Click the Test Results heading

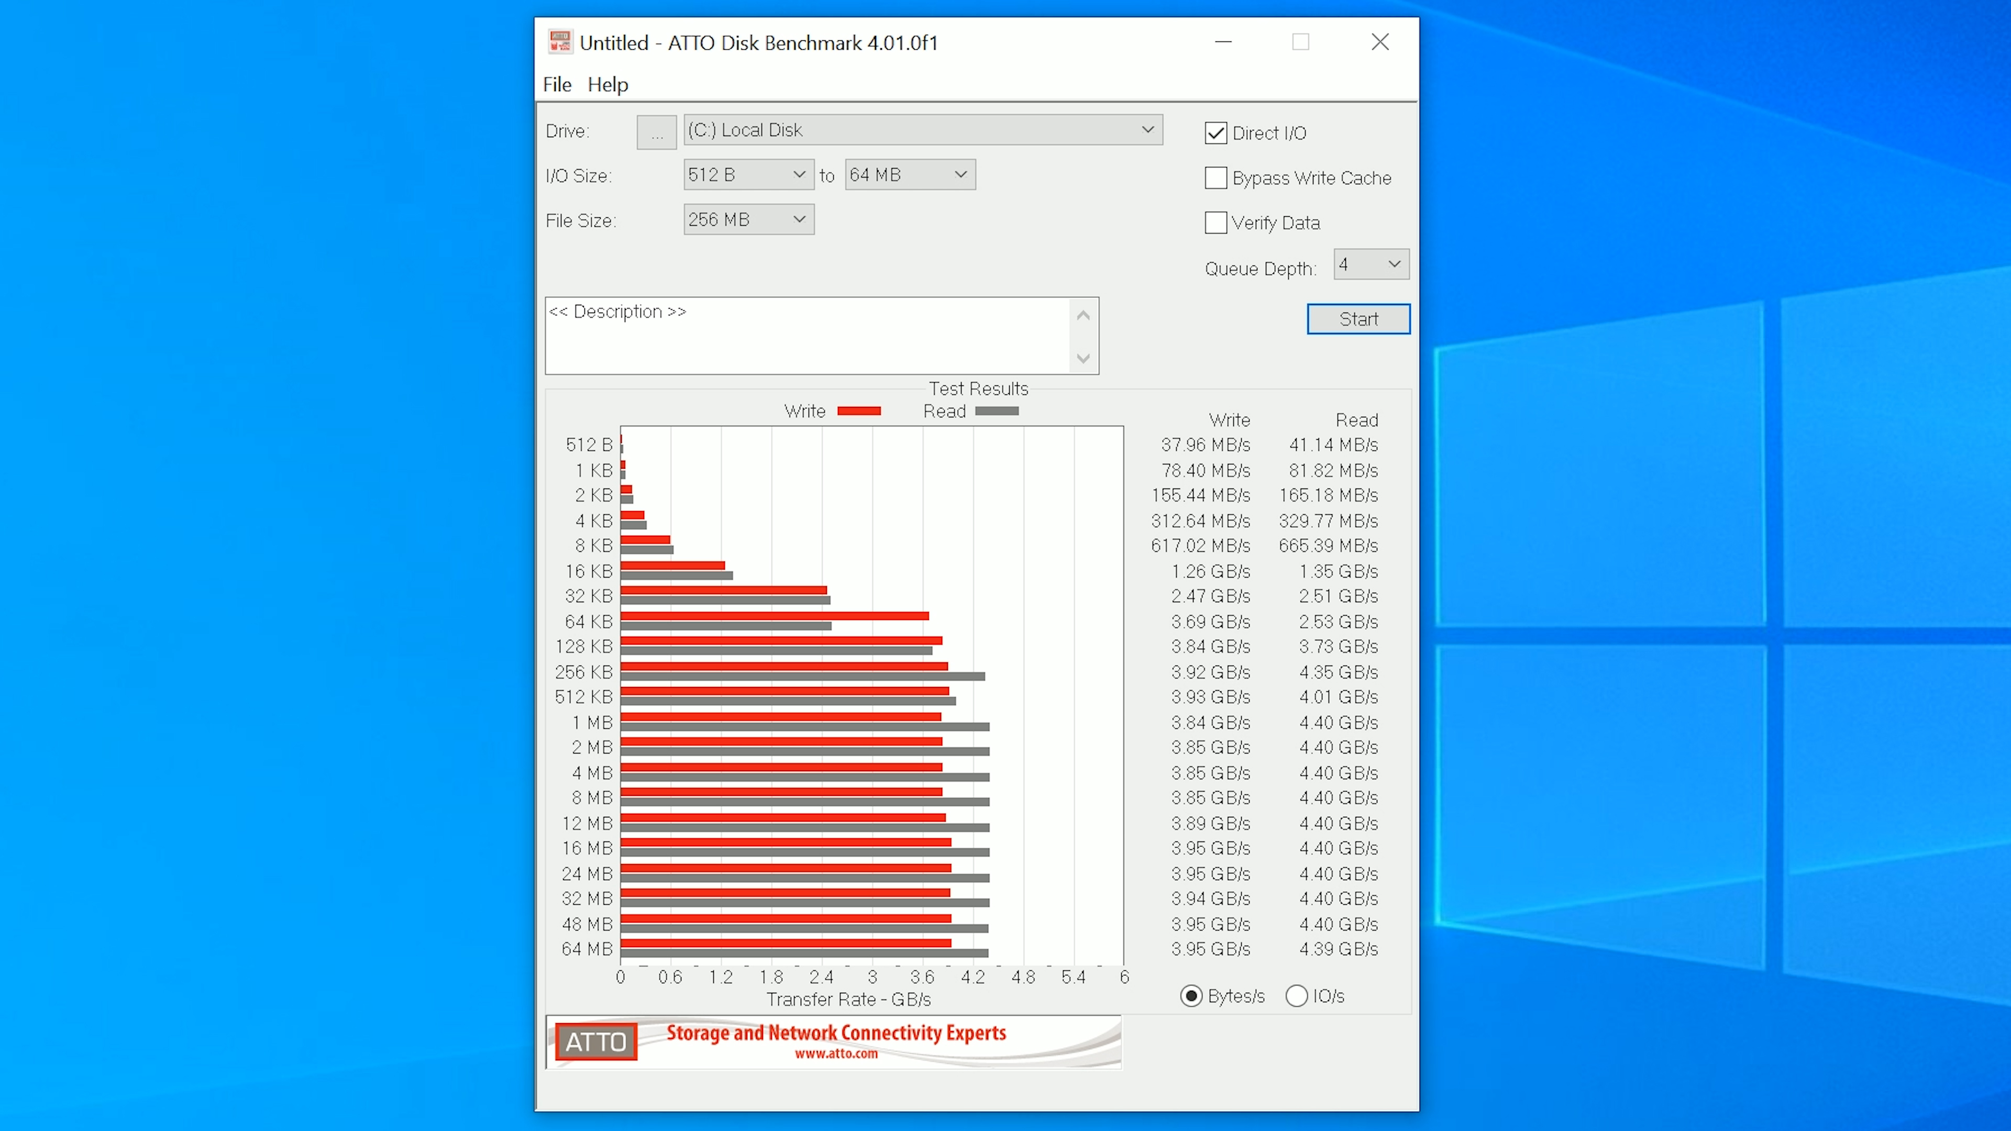pos(978,389)
